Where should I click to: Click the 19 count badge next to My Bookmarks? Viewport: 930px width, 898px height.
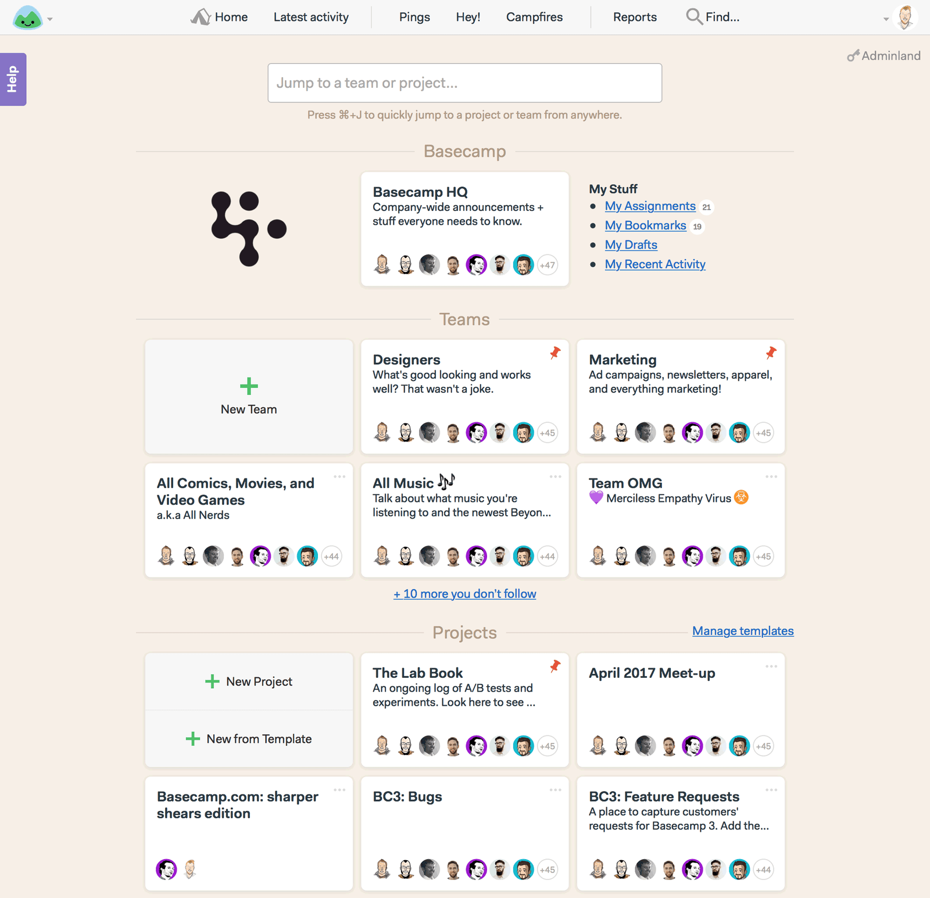[x=697, y=227]
